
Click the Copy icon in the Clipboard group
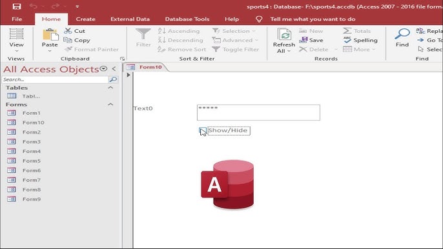[68, 40]
